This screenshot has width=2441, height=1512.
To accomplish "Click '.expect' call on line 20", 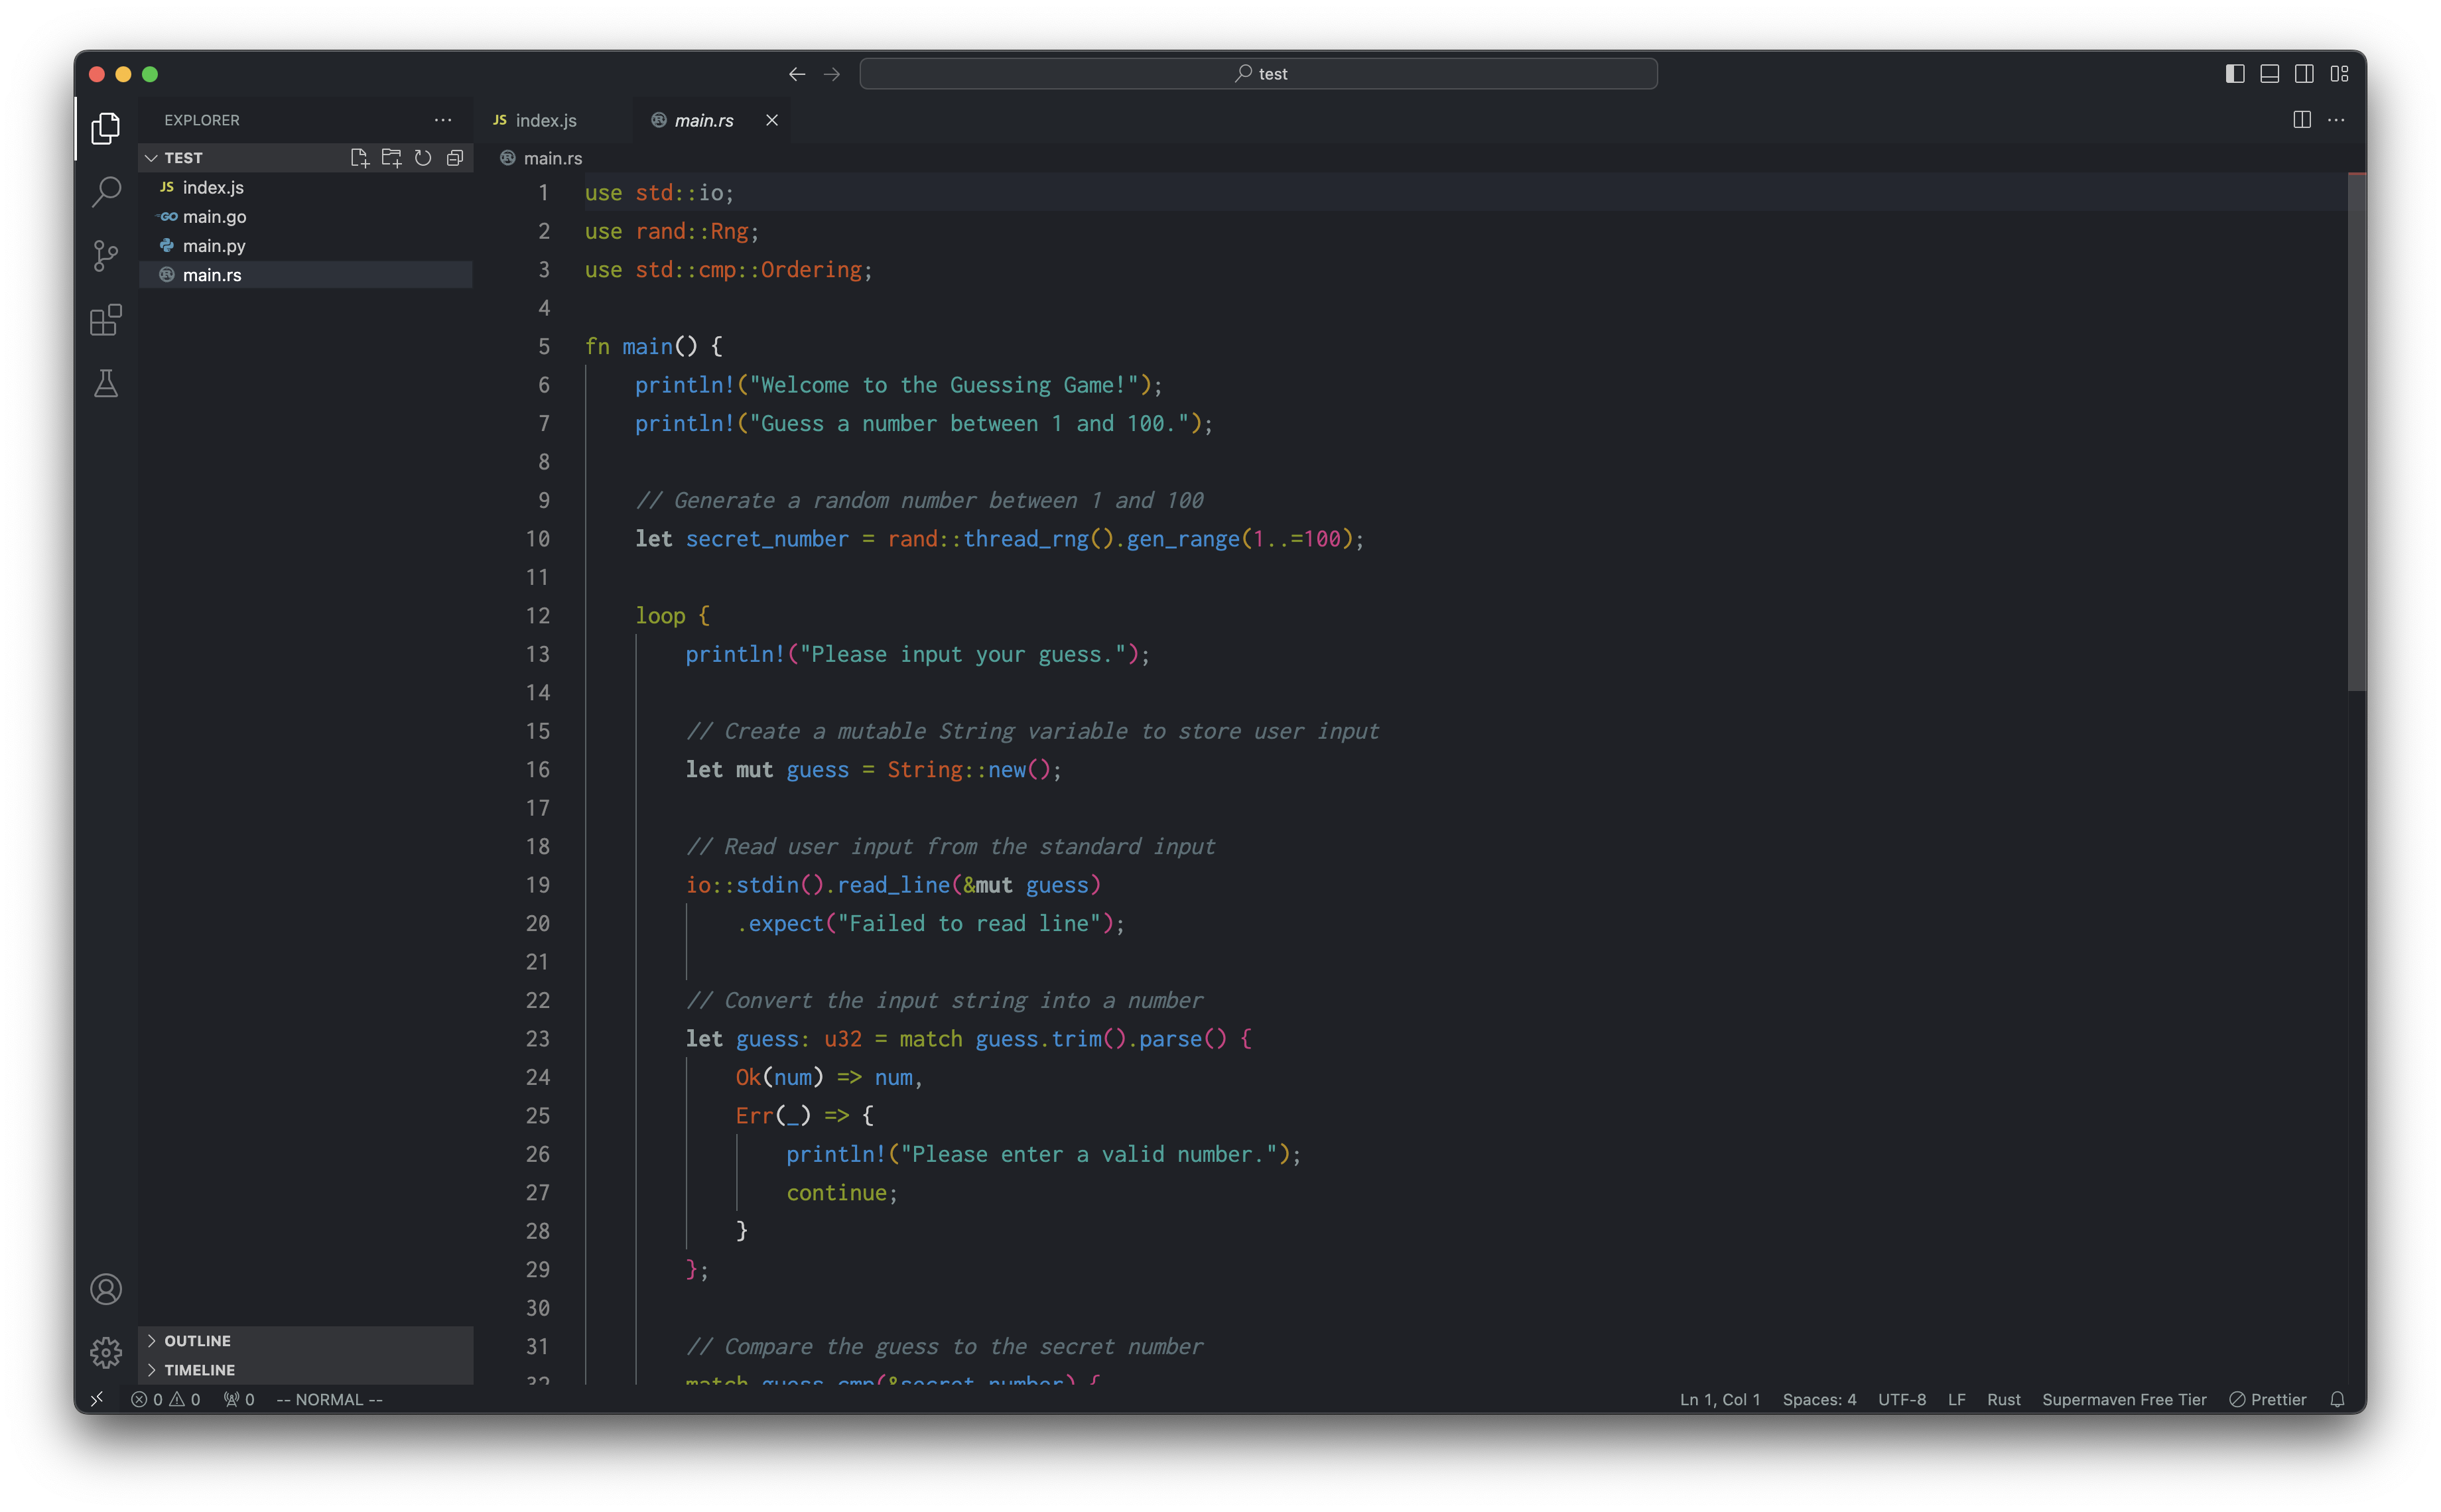I will (x=780, y=924).
